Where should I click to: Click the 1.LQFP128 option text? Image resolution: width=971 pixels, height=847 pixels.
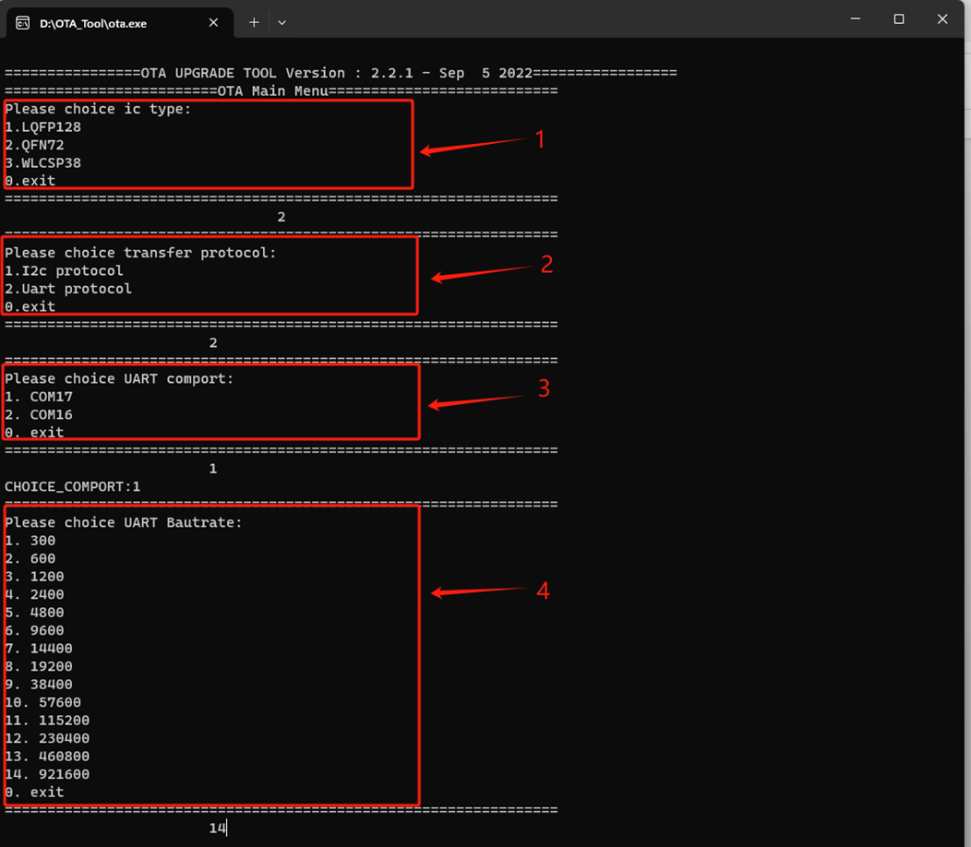coord(42,127)
